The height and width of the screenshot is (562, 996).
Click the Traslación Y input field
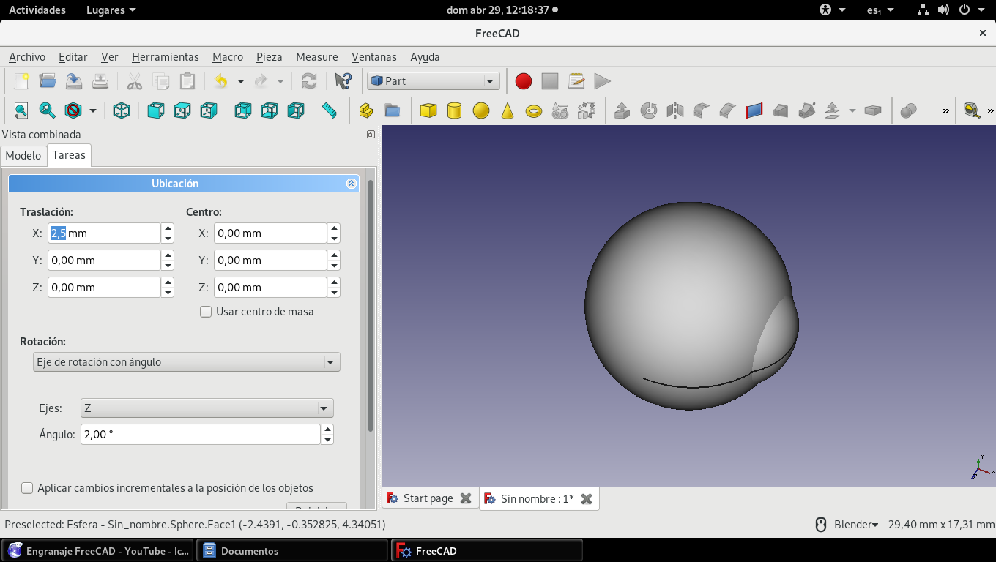104,261
